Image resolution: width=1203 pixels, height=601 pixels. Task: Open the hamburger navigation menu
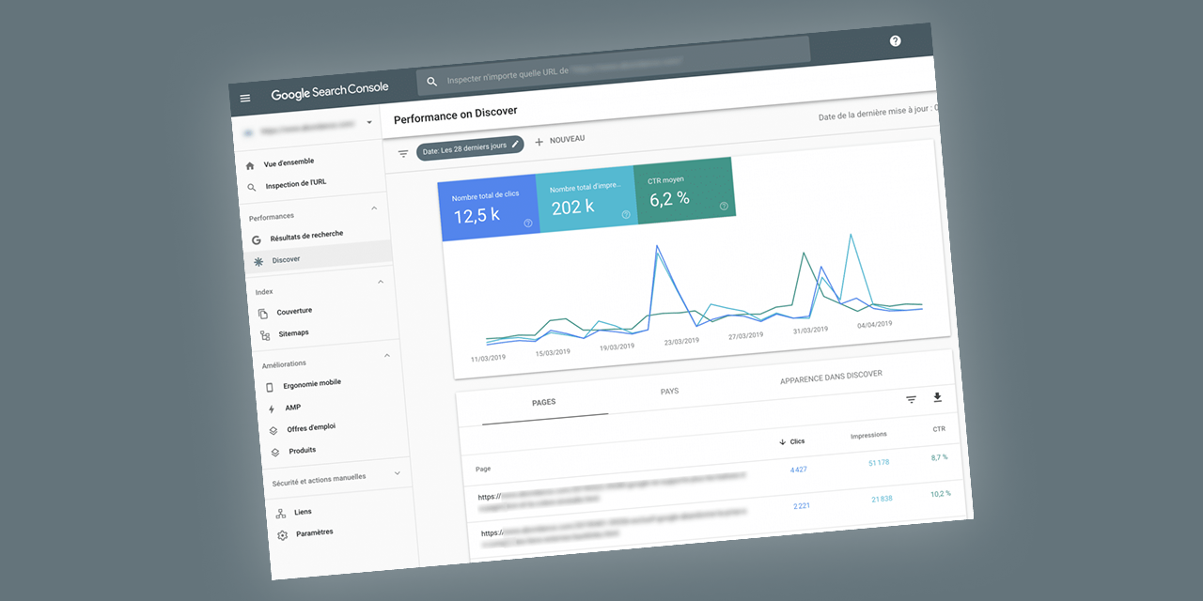click(x=245, y=99)
